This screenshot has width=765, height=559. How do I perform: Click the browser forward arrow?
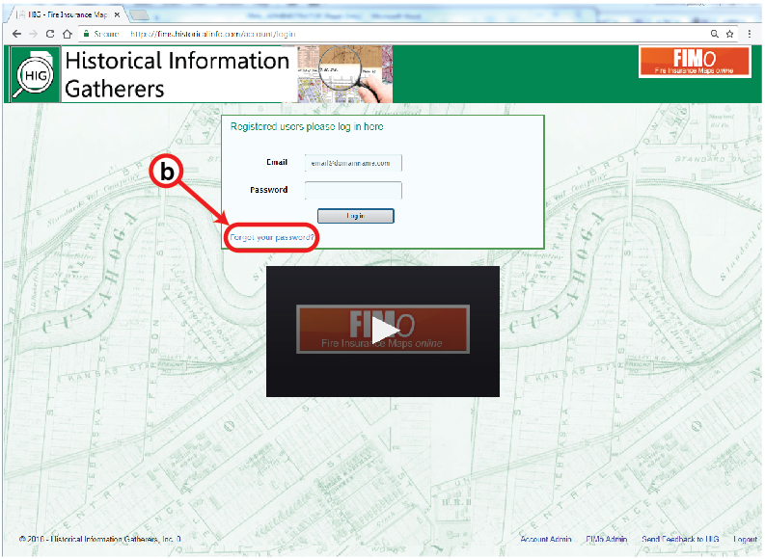[x=32, y=33]
